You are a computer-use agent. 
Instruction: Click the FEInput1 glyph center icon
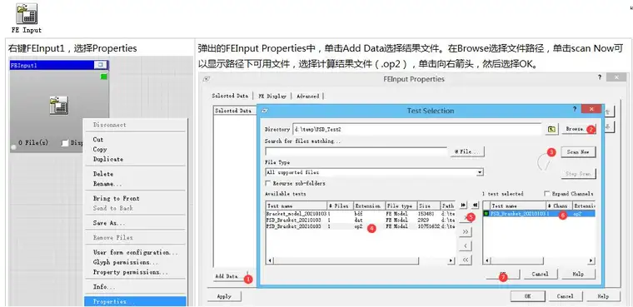point(59,106)
